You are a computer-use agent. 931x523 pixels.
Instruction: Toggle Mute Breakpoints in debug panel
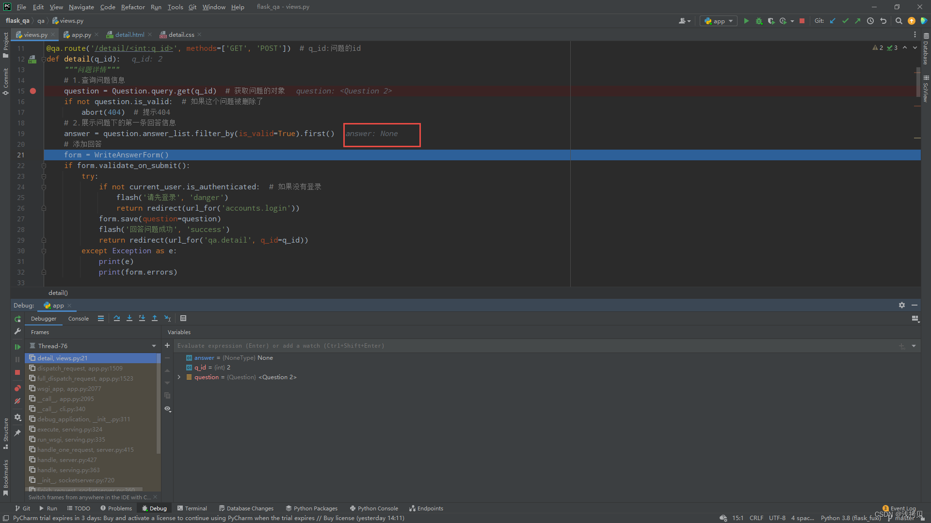[x=17, y=401]
